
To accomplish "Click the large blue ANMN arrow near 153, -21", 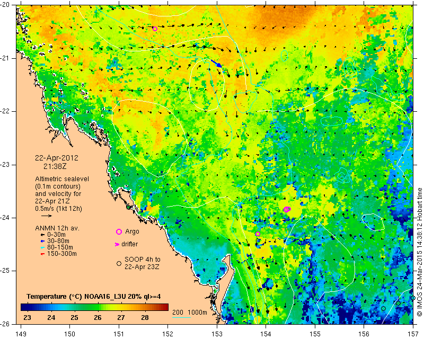I will 216,64.
